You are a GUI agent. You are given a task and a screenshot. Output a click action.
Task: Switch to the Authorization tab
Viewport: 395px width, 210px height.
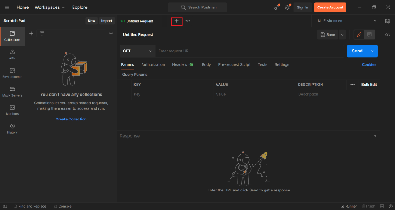[153, 65]
